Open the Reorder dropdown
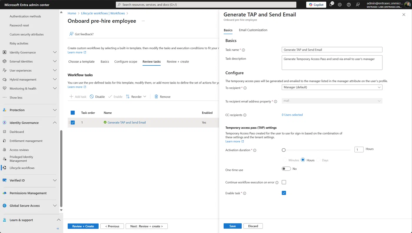This screenshot has height=233, width=412. [x=136, y=96]
